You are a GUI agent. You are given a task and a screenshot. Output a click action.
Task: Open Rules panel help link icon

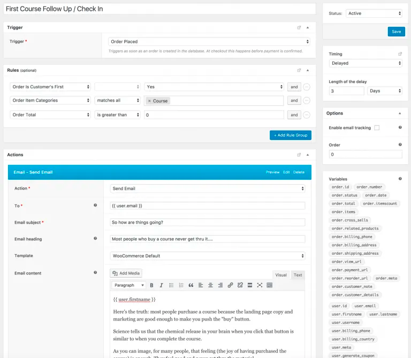tap(299, 70)
